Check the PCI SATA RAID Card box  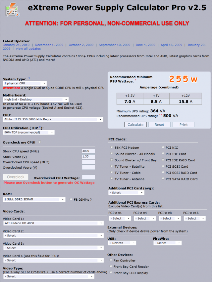pyautogui.click(x=163, y=179)
